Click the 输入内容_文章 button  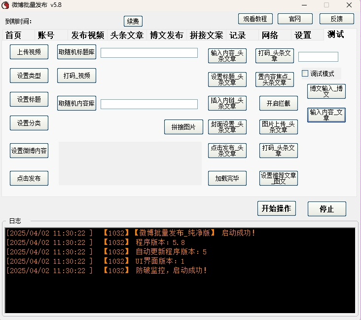click(x=326, y=115)
